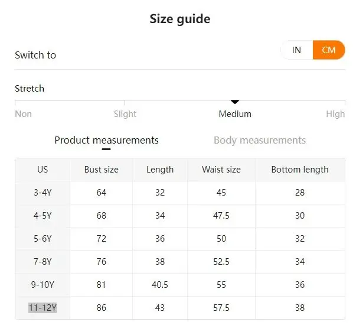The image size is (353, 325).
Task: Click the US column header
Action: point(43,170)
